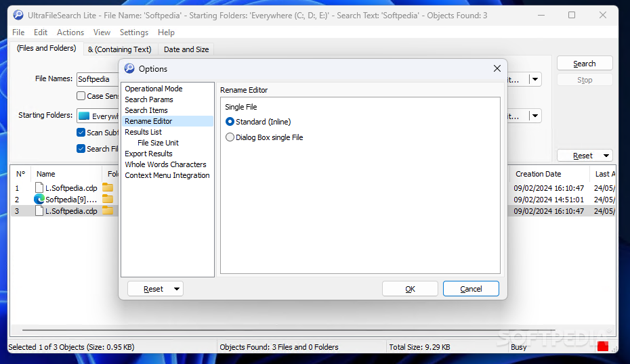This screenshot has height=364, width=630.
Task: Click the UltraFileSearch app icon in title bar
Action: pyautogui.click(x=18, y=16)
